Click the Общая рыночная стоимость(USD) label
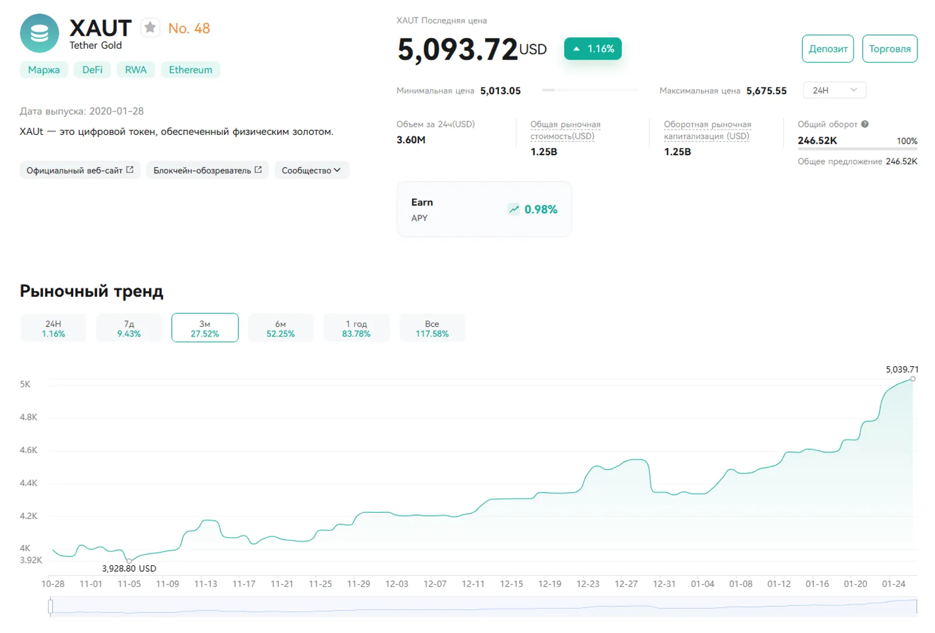The width and height of the screenshot is (935, 633). 565,130
